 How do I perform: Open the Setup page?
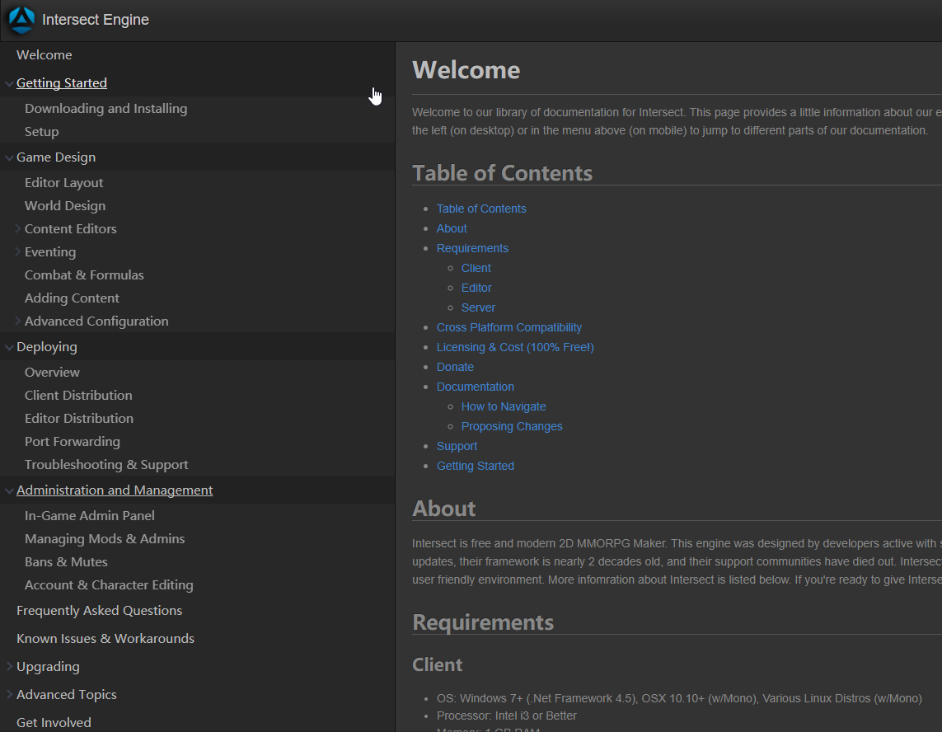(41, 132)
